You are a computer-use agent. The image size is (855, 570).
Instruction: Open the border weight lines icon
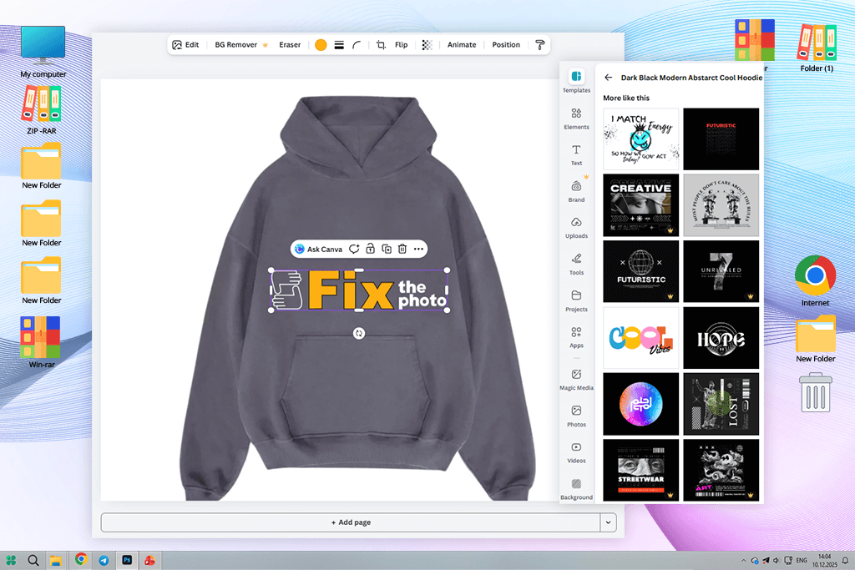click(x=339, y=45)
